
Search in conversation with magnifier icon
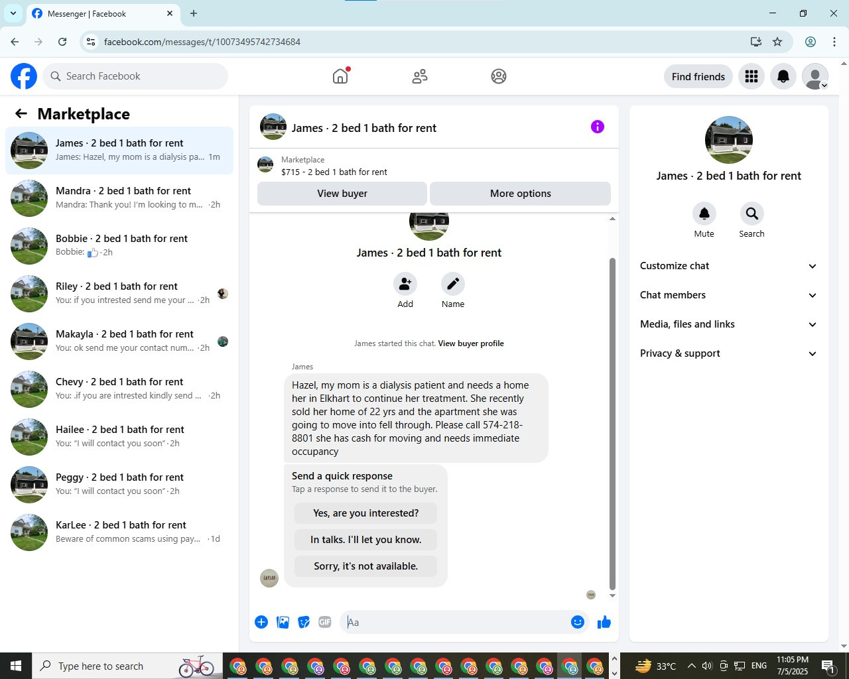751,214
